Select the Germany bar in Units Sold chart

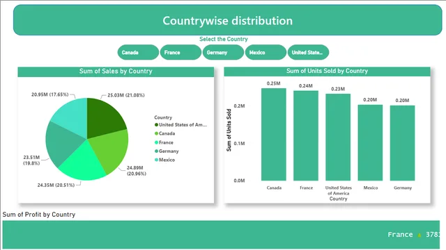click(402, 143)
